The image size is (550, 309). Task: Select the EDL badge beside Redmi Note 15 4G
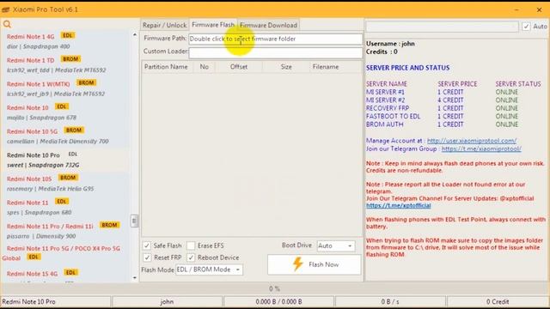[70, 273]
